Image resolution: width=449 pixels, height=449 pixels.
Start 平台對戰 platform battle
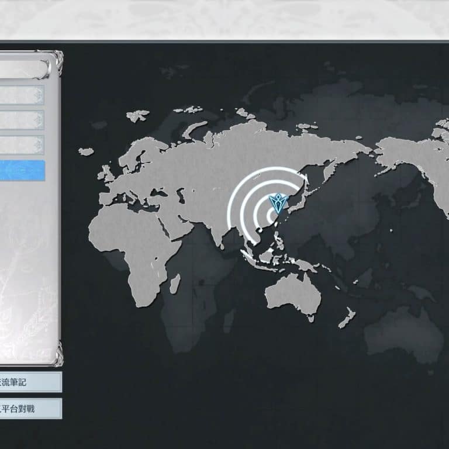pos(29,409)
